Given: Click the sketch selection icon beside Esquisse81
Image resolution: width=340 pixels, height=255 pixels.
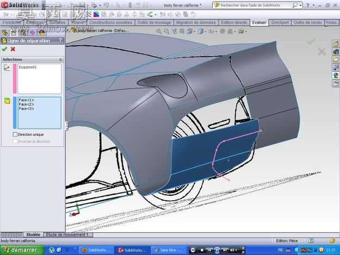Looking at the screenshot, I should (x=7, y=68).
